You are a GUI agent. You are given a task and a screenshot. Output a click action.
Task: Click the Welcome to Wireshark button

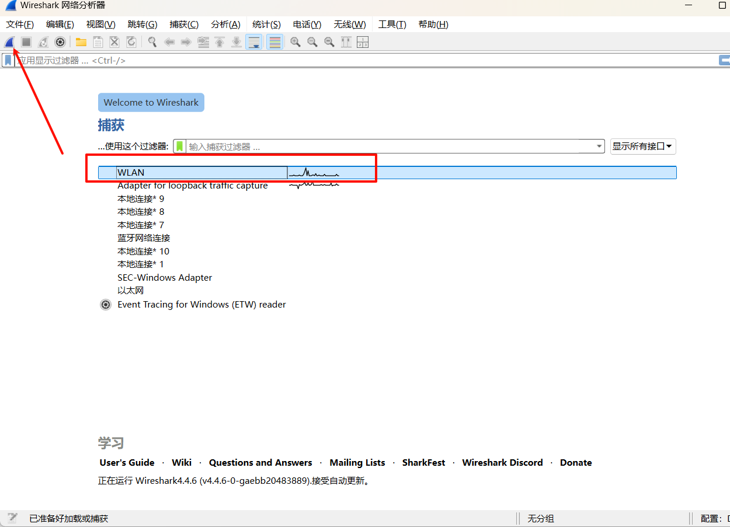[x=151, y=102]
